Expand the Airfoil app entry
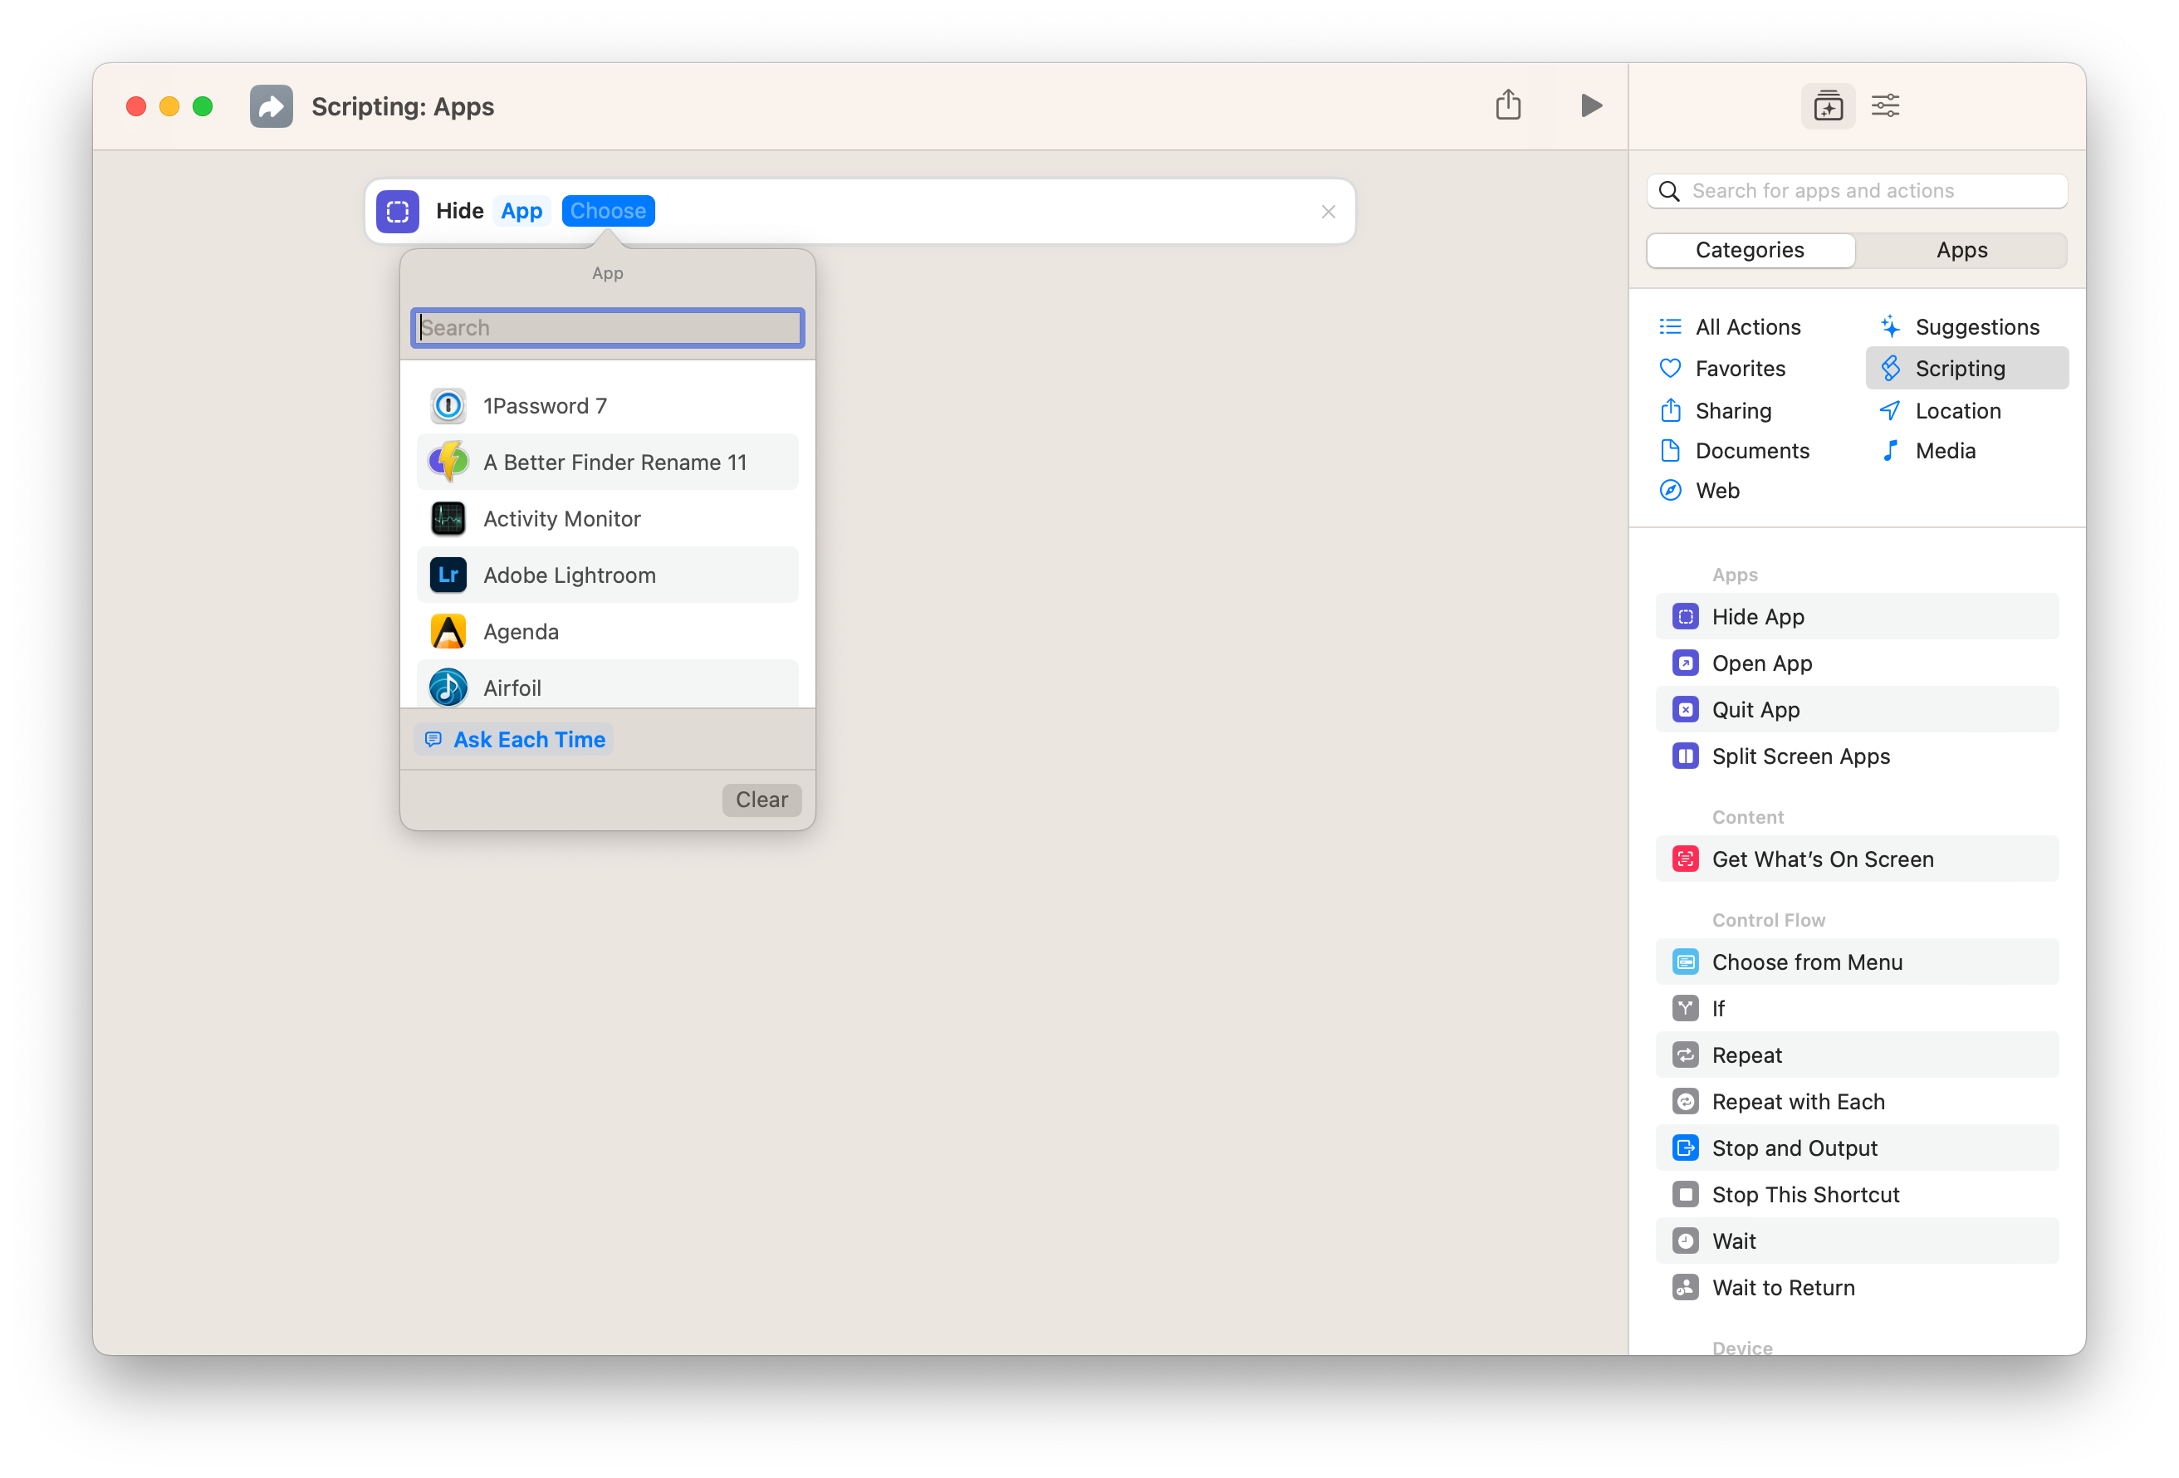 click(x=607, y=688)
